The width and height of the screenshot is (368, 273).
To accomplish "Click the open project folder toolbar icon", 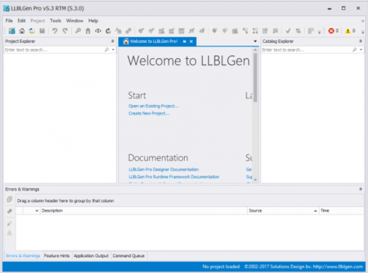I will tap(32, 31).
